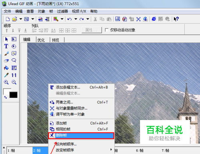Expand the Undo history dropdown arrow
The height and width of the screenshot is (154, 200).
point(76,19)
